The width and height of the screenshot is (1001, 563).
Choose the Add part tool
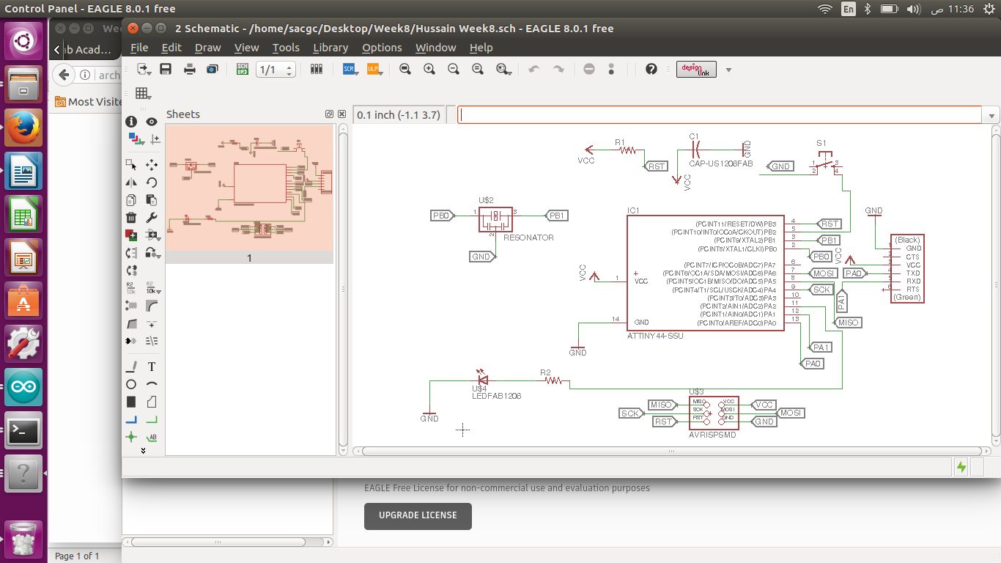click(131, 235)
